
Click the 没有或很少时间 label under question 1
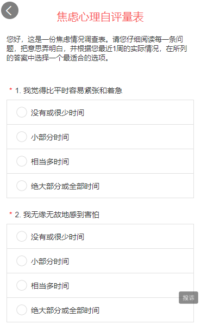58,113
